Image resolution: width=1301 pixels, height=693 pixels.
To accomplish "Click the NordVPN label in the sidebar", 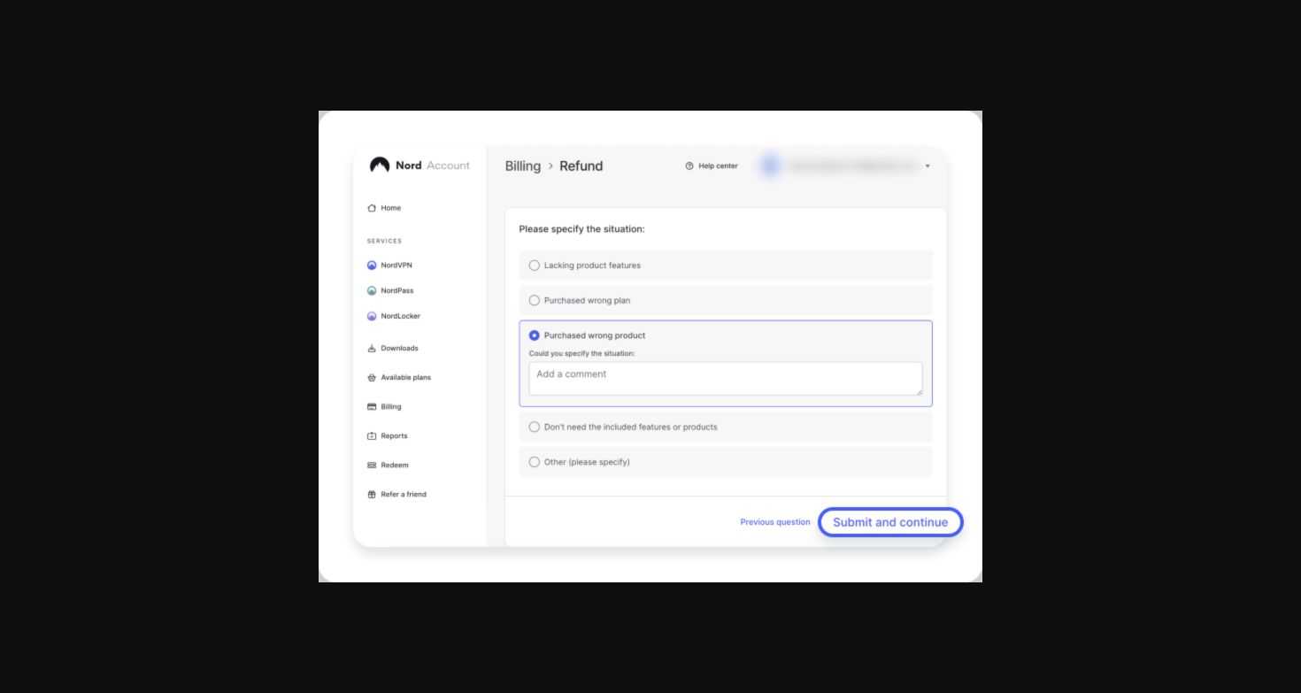I will coord(396,266).
